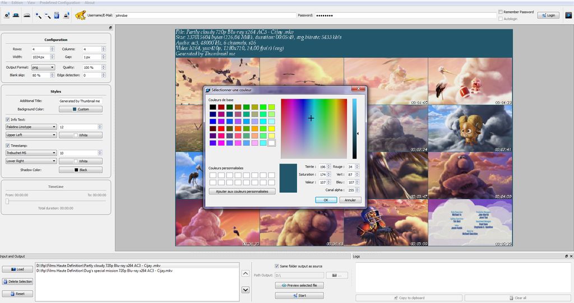Open the Lower Right position dropdown
The width and height of the screenshot is (574, 303).
31,161
